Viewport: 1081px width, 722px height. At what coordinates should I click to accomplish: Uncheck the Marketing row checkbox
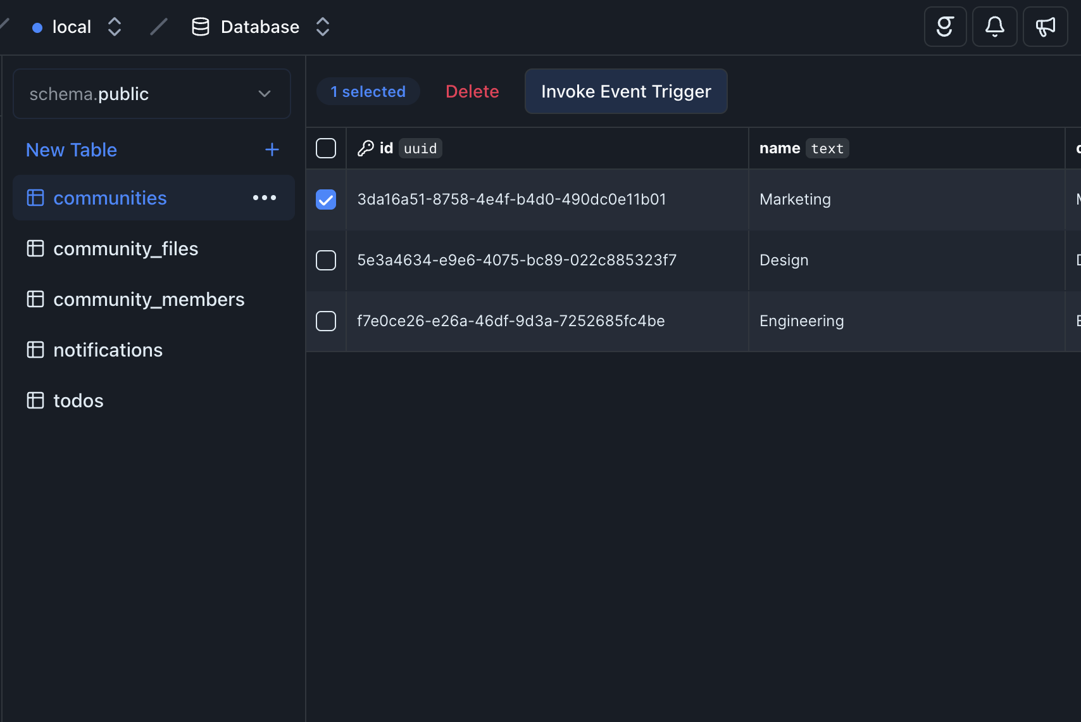[x=326, y=199]
